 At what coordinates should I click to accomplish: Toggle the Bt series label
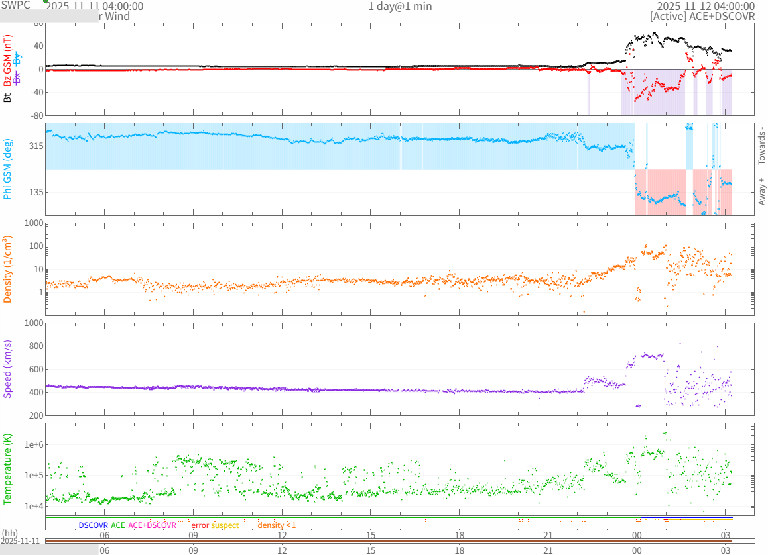coord(8,97)
